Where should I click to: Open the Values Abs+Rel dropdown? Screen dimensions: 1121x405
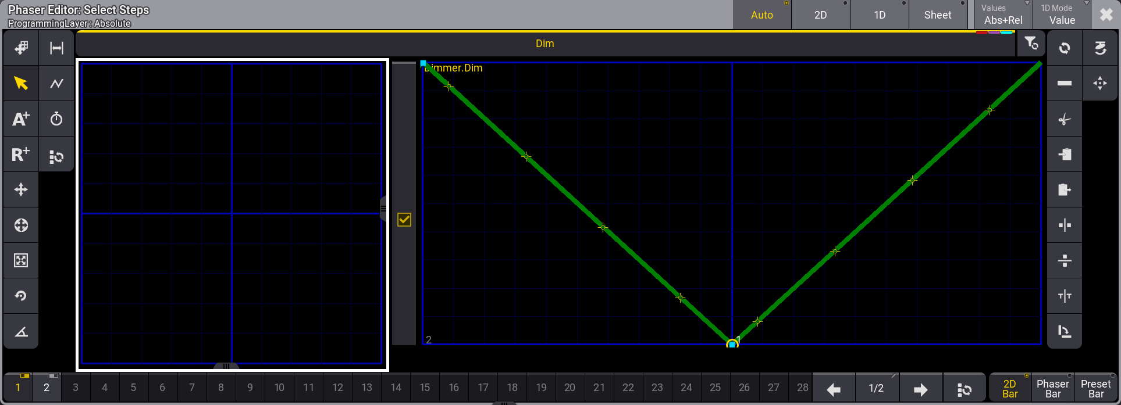coord(1003,15)
